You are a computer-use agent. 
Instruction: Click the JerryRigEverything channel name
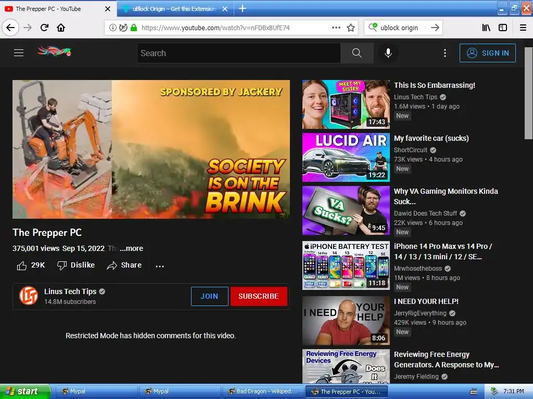coord(420,313)
